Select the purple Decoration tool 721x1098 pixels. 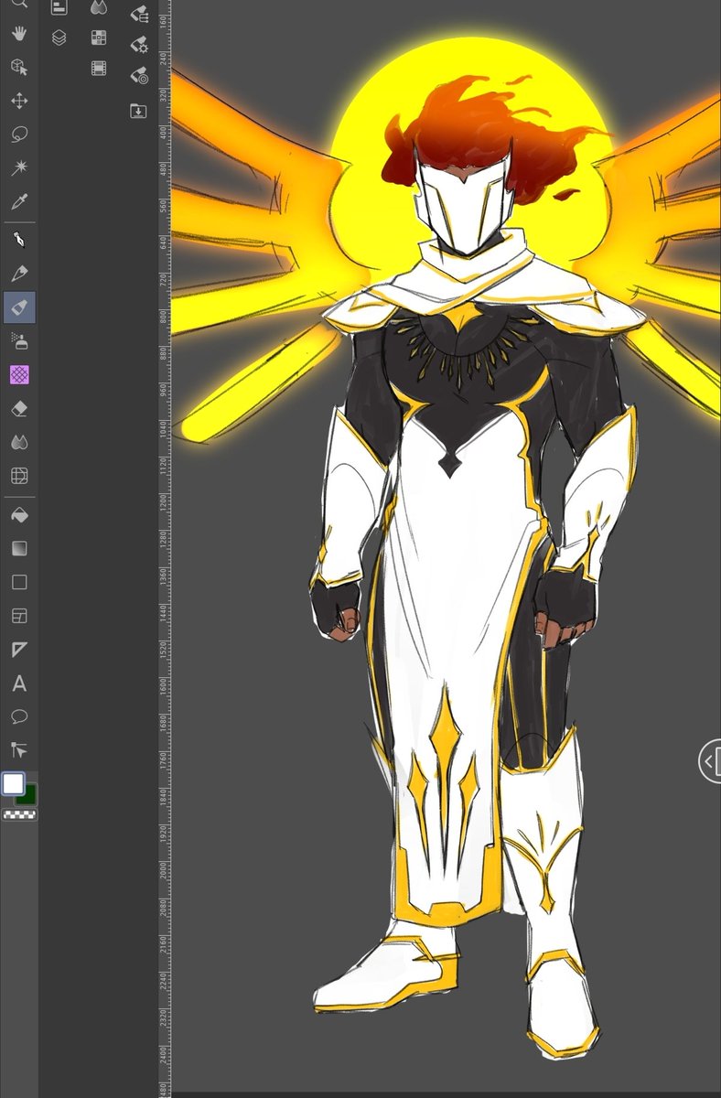pyautogui.click(x=19, y=374)
